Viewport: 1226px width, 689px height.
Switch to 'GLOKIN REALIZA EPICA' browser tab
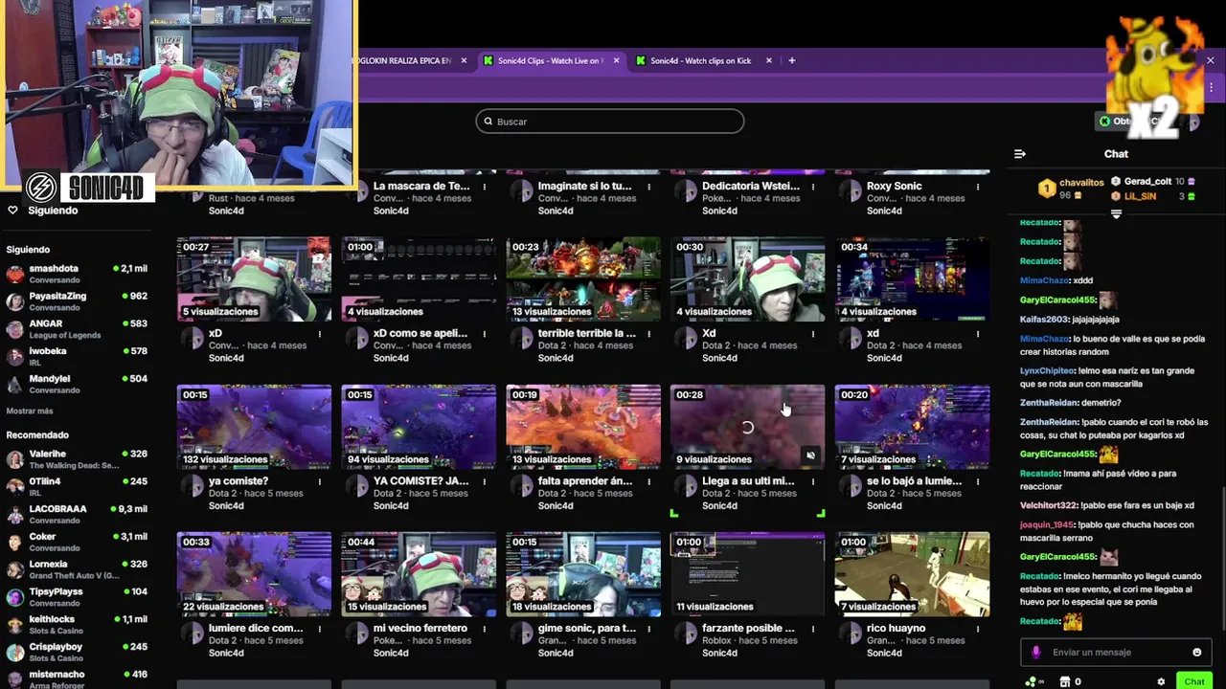402,60
